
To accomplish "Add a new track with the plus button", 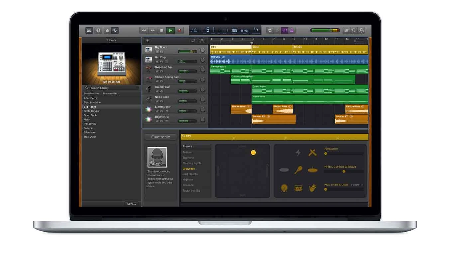I will point(148,41).
